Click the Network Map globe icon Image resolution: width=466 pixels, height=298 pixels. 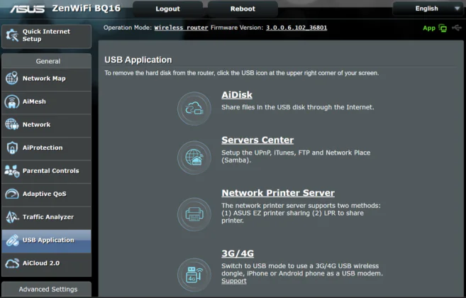tap(11, 78)
